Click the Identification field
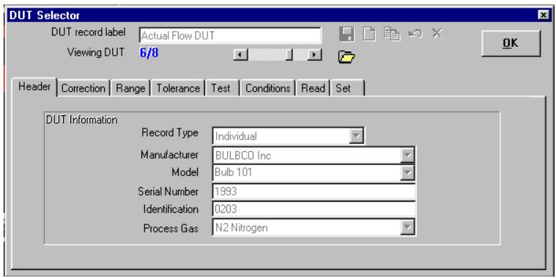Screen dimensions: 556x278 click(314, 209)
